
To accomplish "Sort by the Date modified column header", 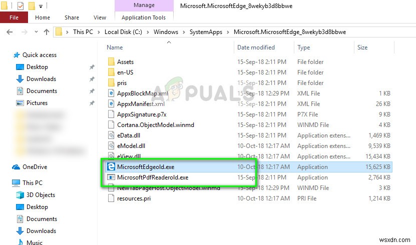I will pyautogui.click(x=256, y=47).
